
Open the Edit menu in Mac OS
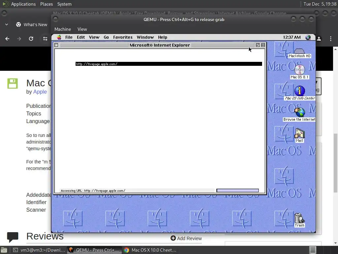click(x=81, y=37)
